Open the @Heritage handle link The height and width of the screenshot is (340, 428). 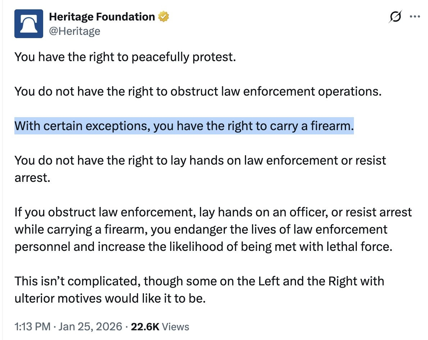pyautogui.click(x=74, y=31)
